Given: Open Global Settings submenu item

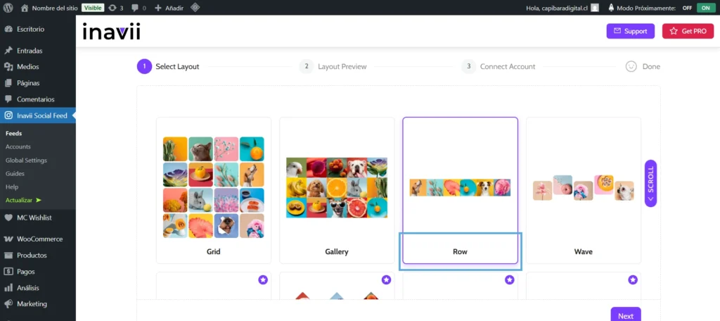Looking at the screenshot, I should 26,160.
